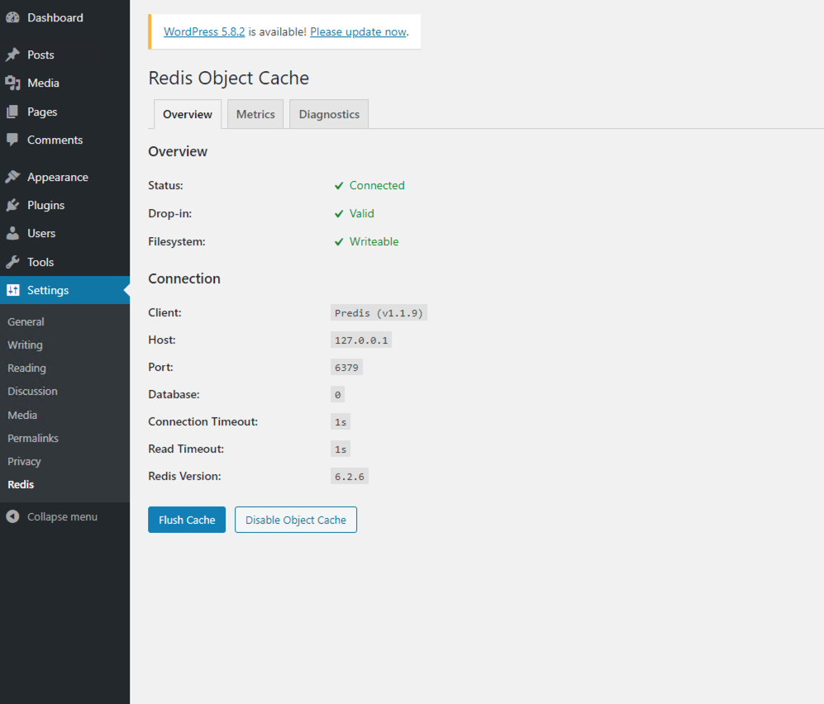The height and width of the screenshot is (704, 824).
Task: Click the Port: label
Action: 161,367
